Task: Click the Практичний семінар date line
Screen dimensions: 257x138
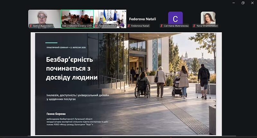Action: (x=66, y=47)
